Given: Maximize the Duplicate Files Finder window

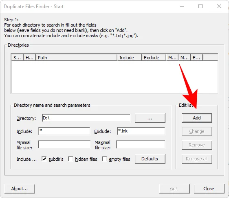Looking at the screenshot, I should [x=200, y=6].
